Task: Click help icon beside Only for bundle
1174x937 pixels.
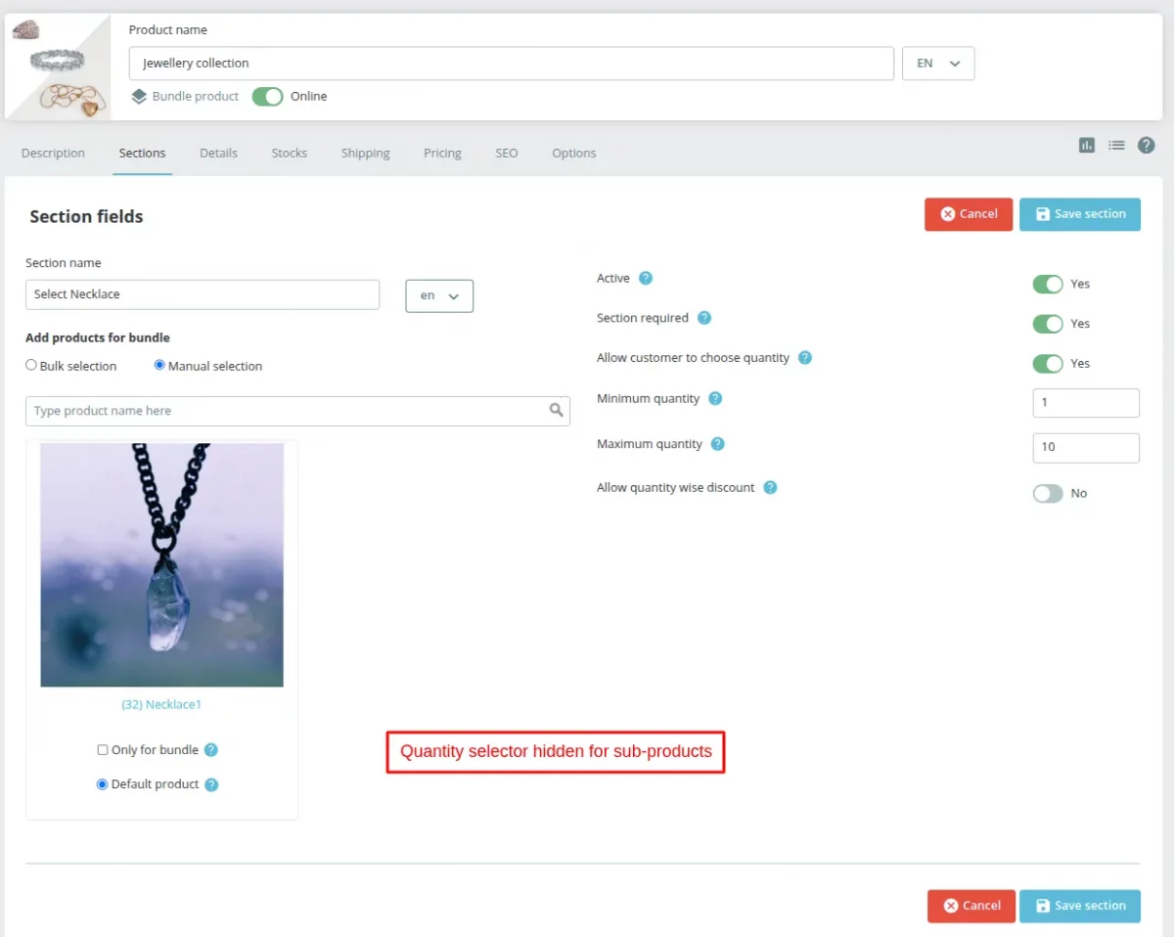Action: click(211, 750)
